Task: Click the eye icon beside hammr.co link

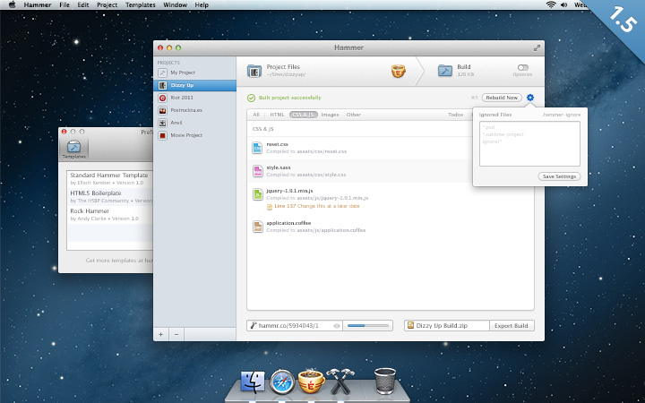Action: (x=337, y=326)
